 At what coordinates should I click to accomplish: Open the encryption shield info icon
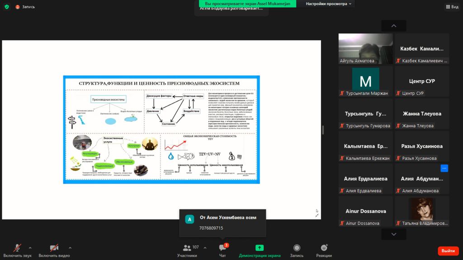7,7
